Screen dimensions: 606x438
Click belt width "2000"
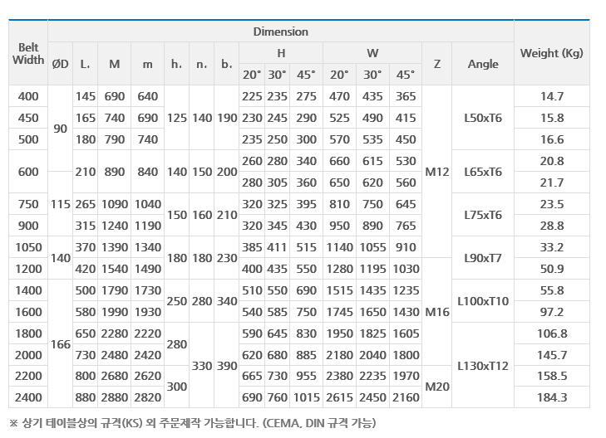pos(28,355)
